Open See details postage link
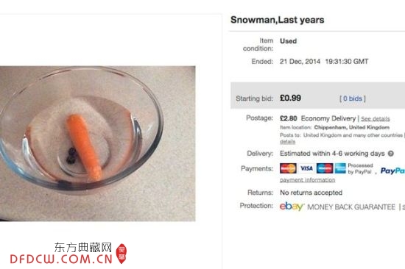 pos(376,118)
